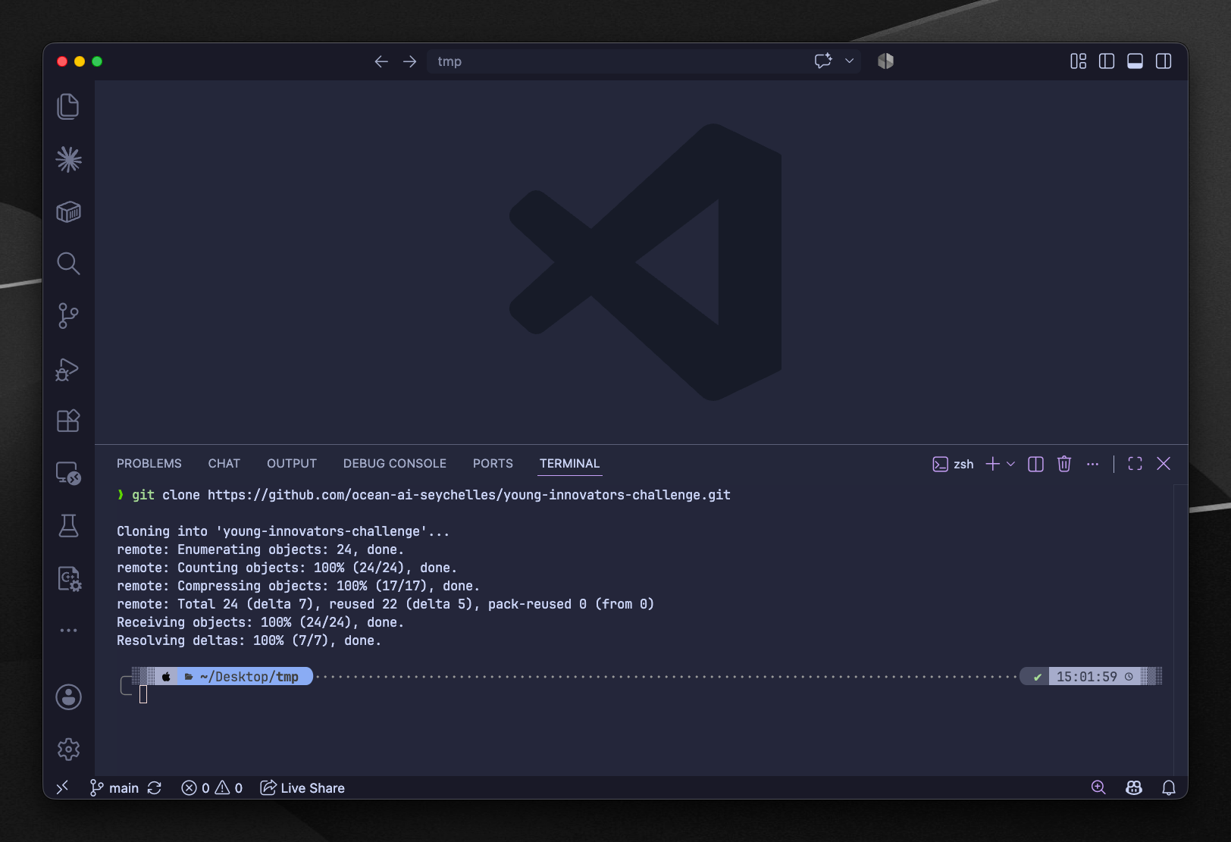Switch to the CHAT tab
This screenshot has height=842, width=1231.
[224, 463]
